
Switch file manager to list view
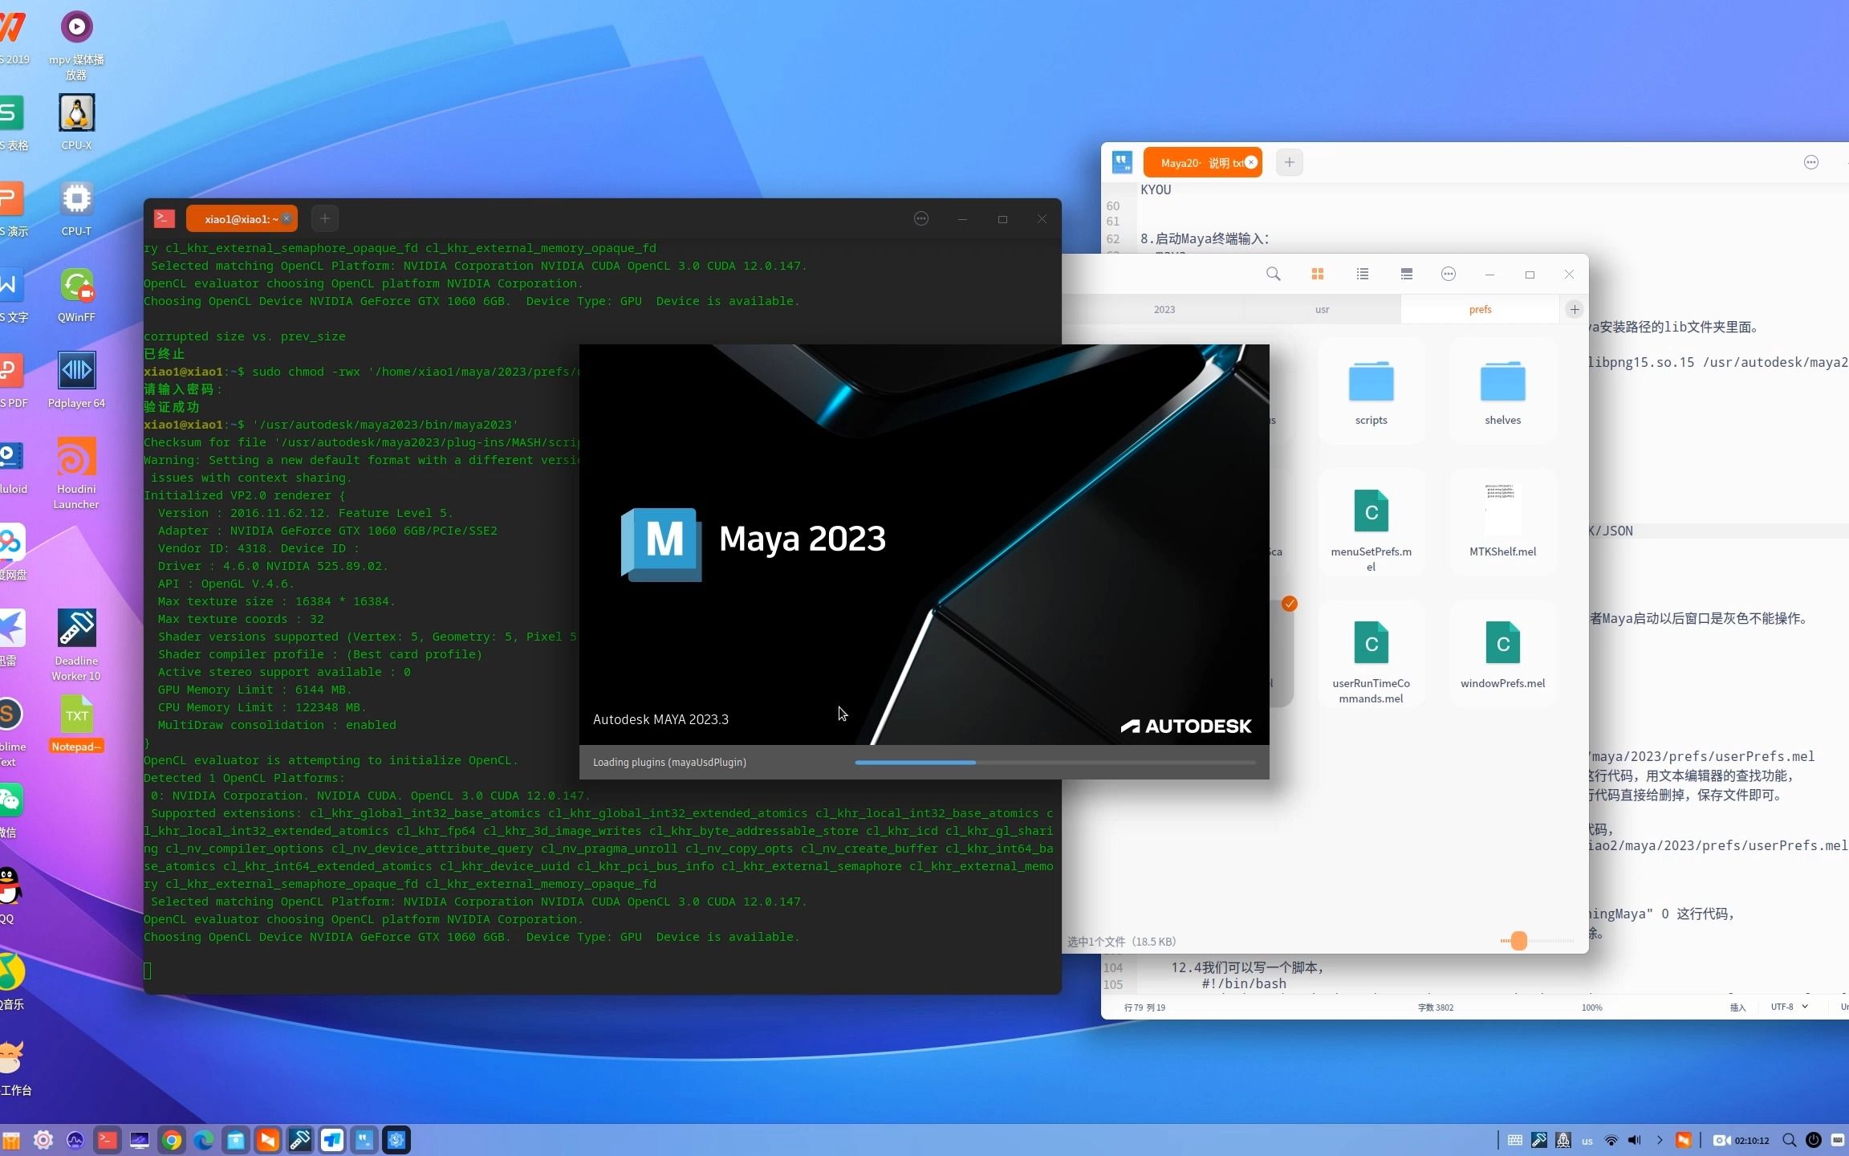tap(1362, 274)
